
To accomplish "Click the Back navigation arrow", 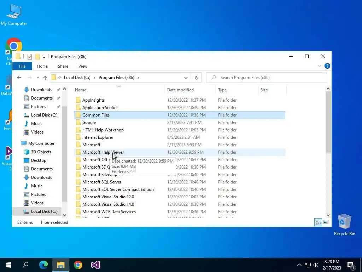I will tap(19, 78).
